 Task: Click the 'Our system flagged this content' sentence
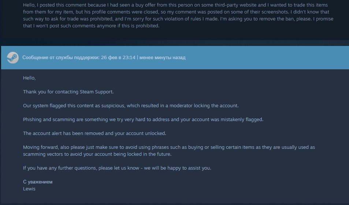tap(131, 106)
